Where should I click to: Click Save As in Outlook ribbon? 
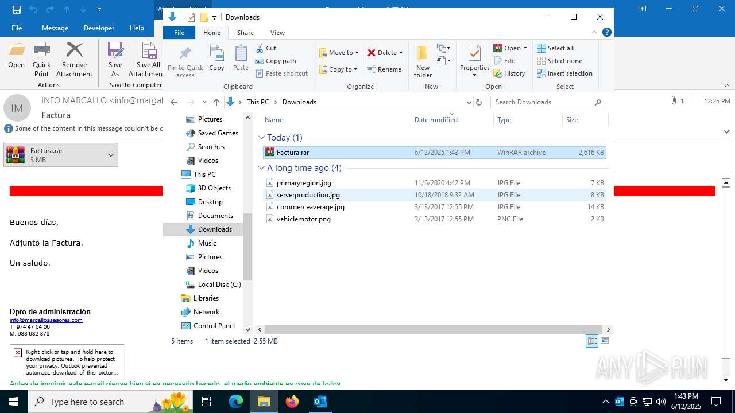coord(115,59)
